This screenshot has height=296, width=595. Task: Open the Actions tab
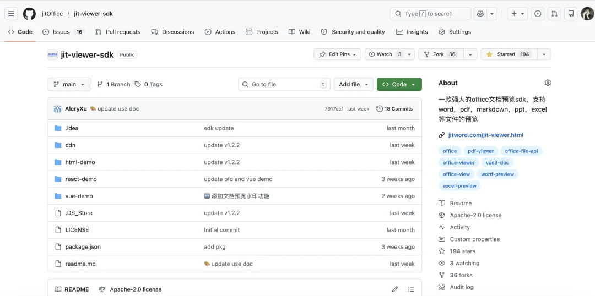220,32
